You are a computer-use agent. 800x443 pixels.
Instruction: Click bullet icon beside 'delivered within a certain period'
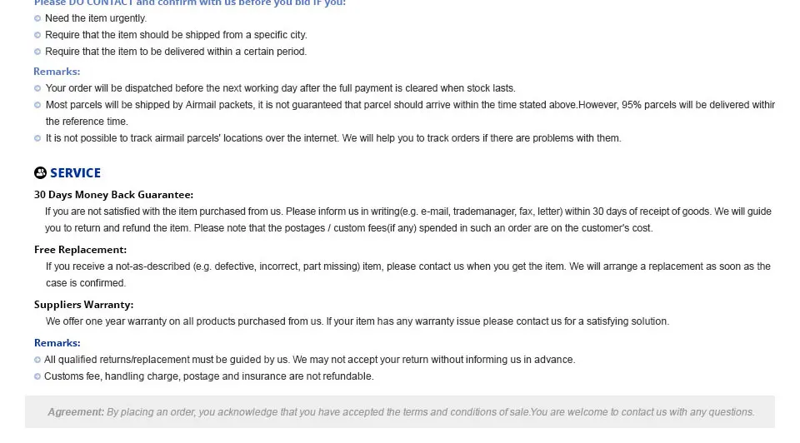tap(37, 52)
